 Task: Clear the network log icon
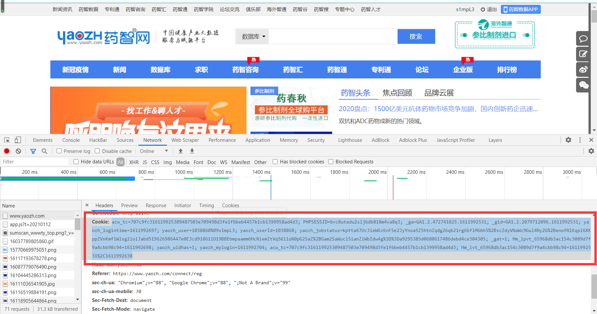(x=18, y=151)
